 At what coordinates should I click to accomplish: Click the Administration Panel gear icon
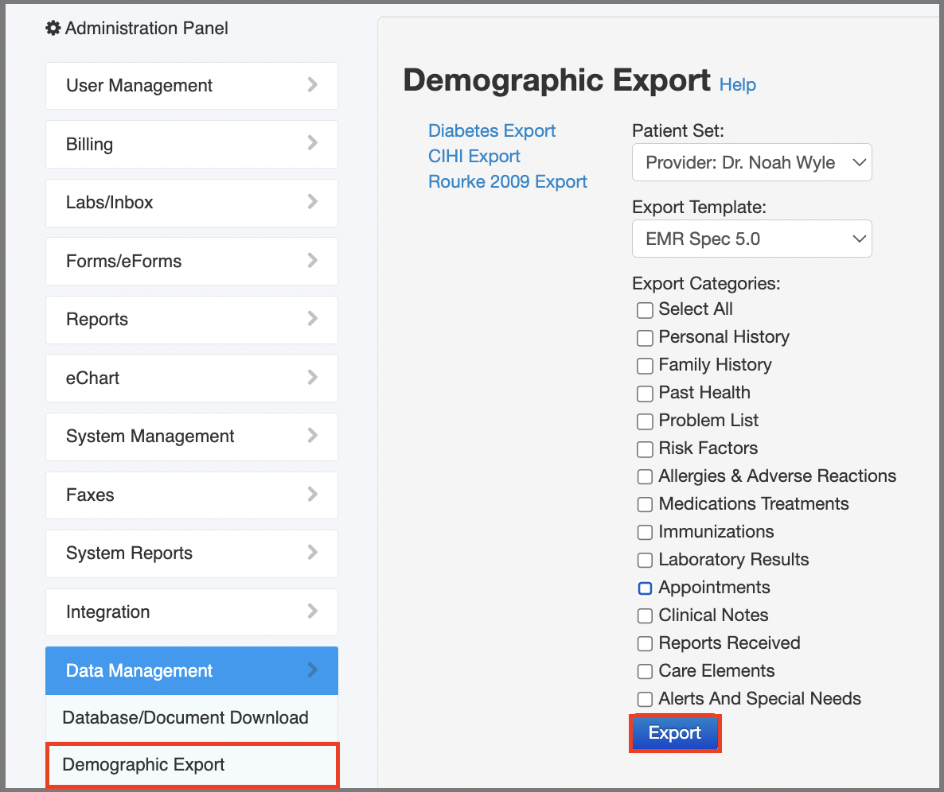pyautogui.click(x=53, y=28)
